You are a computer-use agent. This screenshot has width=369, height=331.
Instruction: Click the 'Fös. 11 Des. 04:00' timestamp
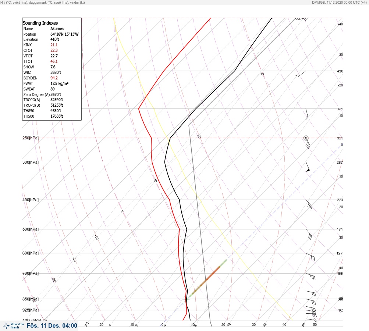(52, 325)
